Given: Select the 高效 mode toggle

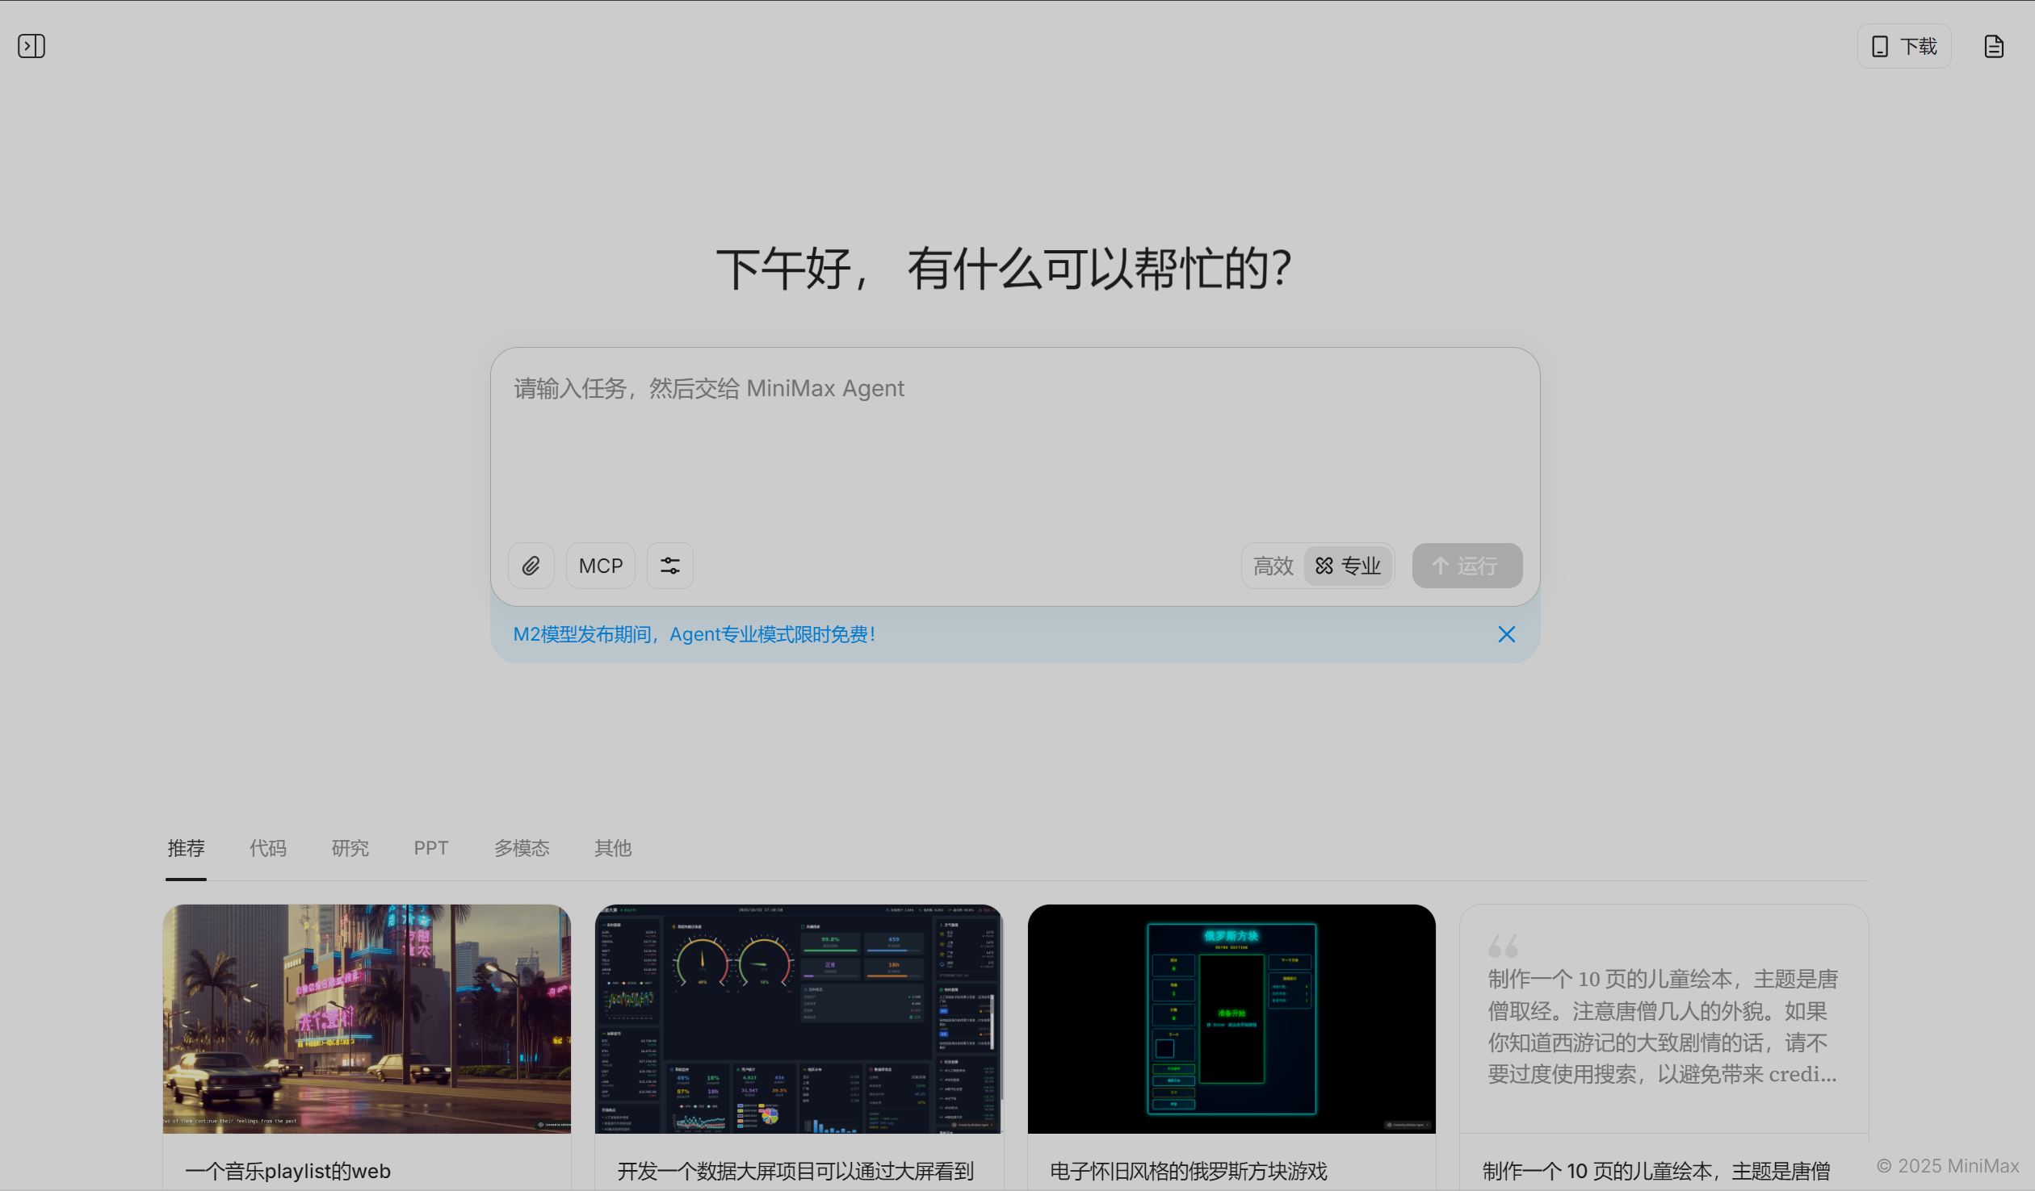Looking at the screenshot, I should pos(1272,566).
